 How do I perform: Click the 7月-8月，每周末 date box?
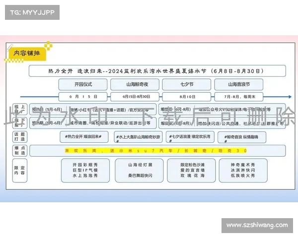click(239, 97)
